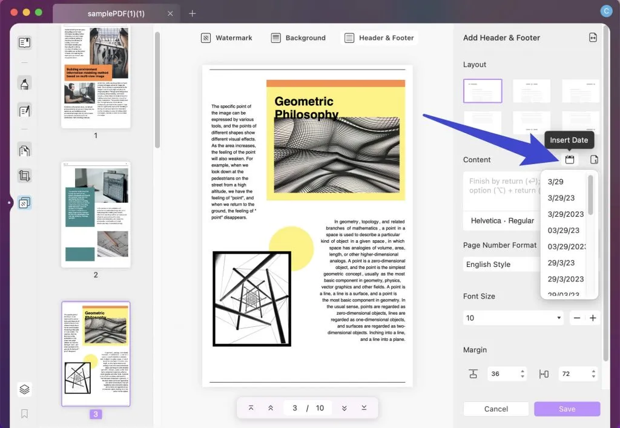Jump to the last page arrow
620x428 pixels.
click(364, 408)
